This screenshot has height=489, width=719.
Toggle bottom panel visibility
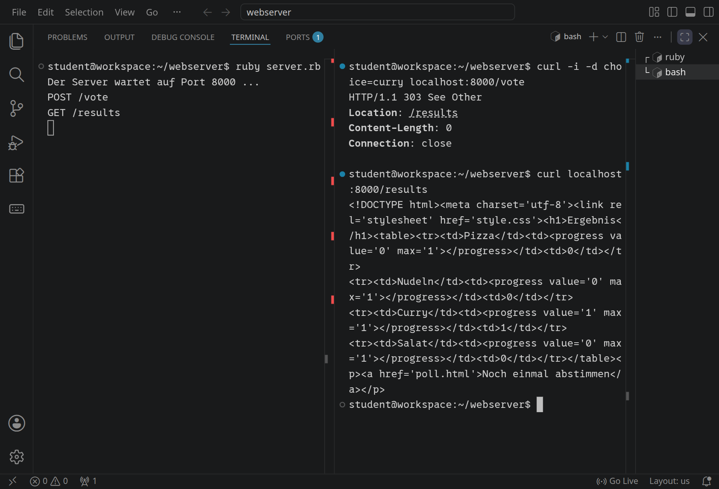pyautogui.click(x=690, y=12)
